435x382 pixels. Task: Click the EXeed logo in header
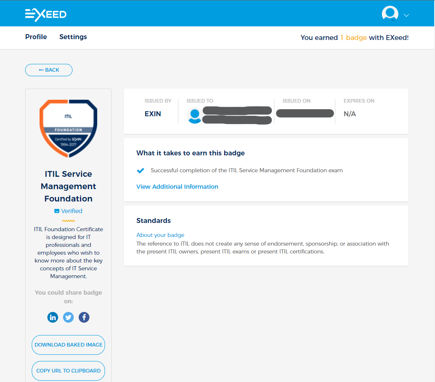point(46,14)
